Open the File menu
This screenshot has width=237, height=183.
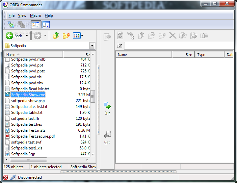(x=11, y=15)
